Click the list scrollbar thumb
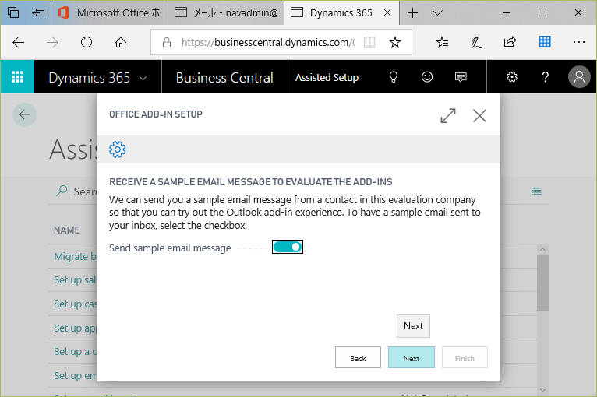This screenshot has width=597, height=397. click(542, 283)
